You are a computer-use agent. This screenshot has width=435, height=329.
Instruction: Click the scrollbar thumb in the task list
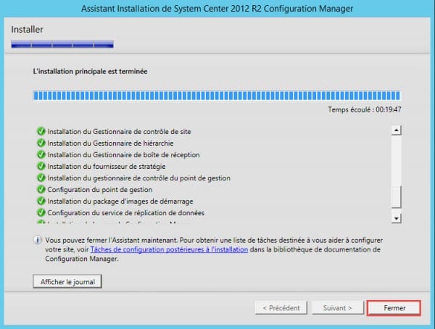point(396,196)
